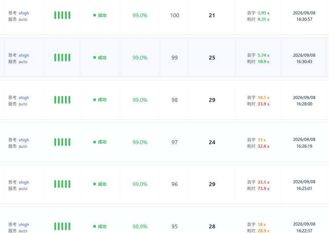Screen dimensions: 329x233
Task: Click green signal bars in 16:30:57 row
Action: (x=62, y=15)
